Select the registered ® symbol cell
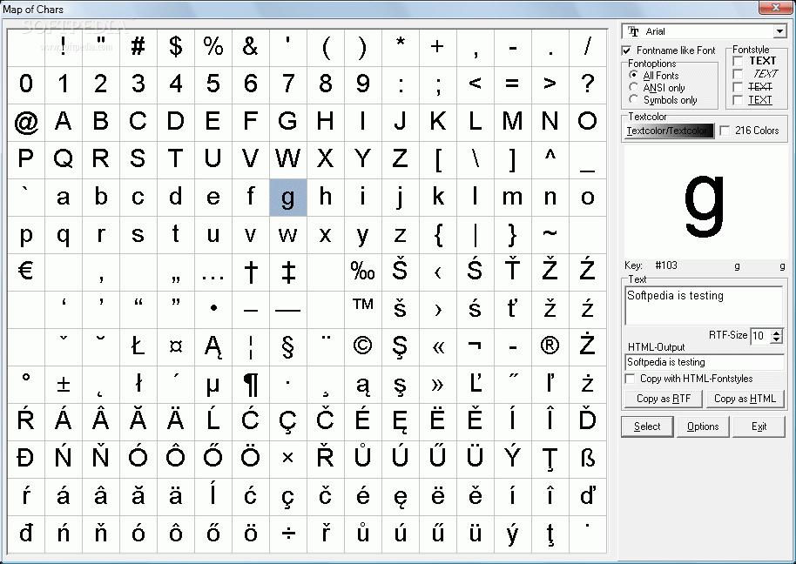This screenshot has height=564, width=796. click(550, 347)
